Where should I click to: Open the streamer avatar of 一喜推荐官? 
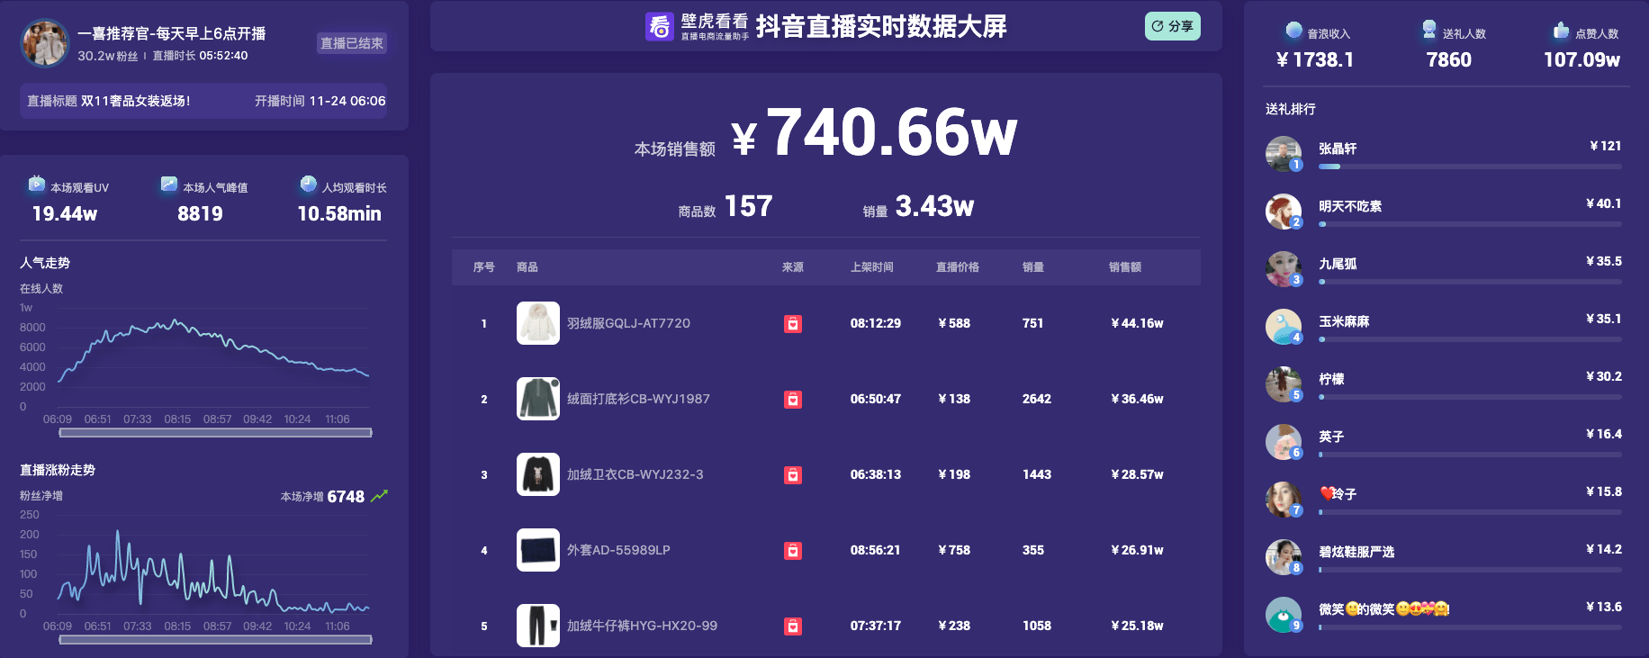point(45,42)
